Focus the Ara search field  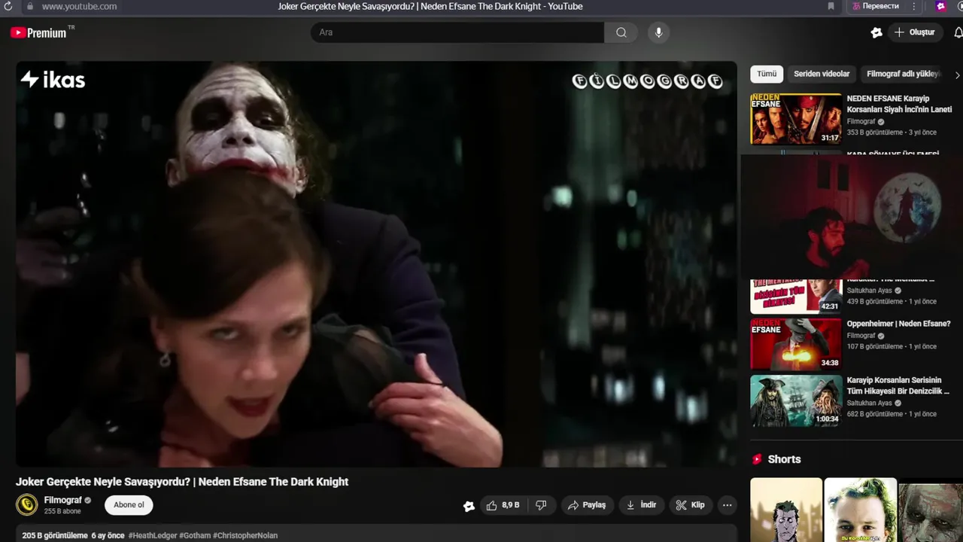pos(457,32)
